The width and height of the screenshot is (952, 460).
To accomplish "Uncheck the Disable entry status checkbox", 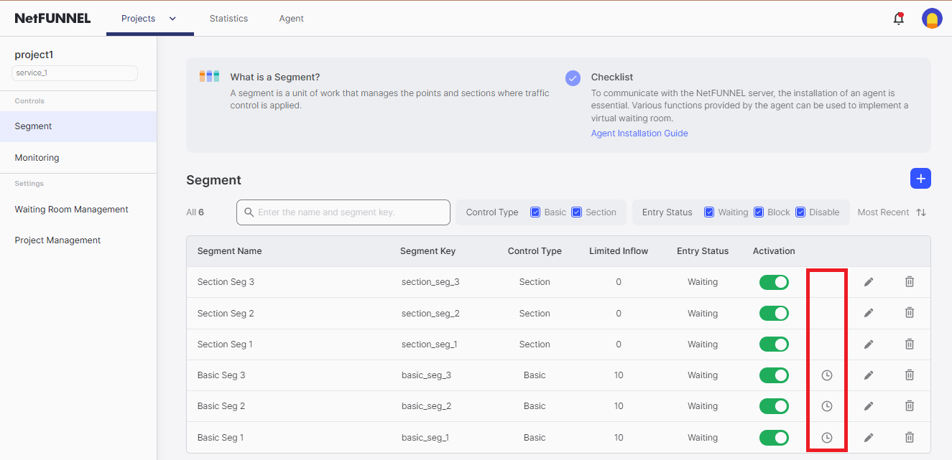I will [800, 212].
